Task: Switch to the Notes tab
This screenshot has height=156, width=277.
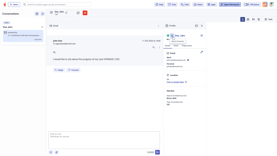Action: click(x=176, y=45)
